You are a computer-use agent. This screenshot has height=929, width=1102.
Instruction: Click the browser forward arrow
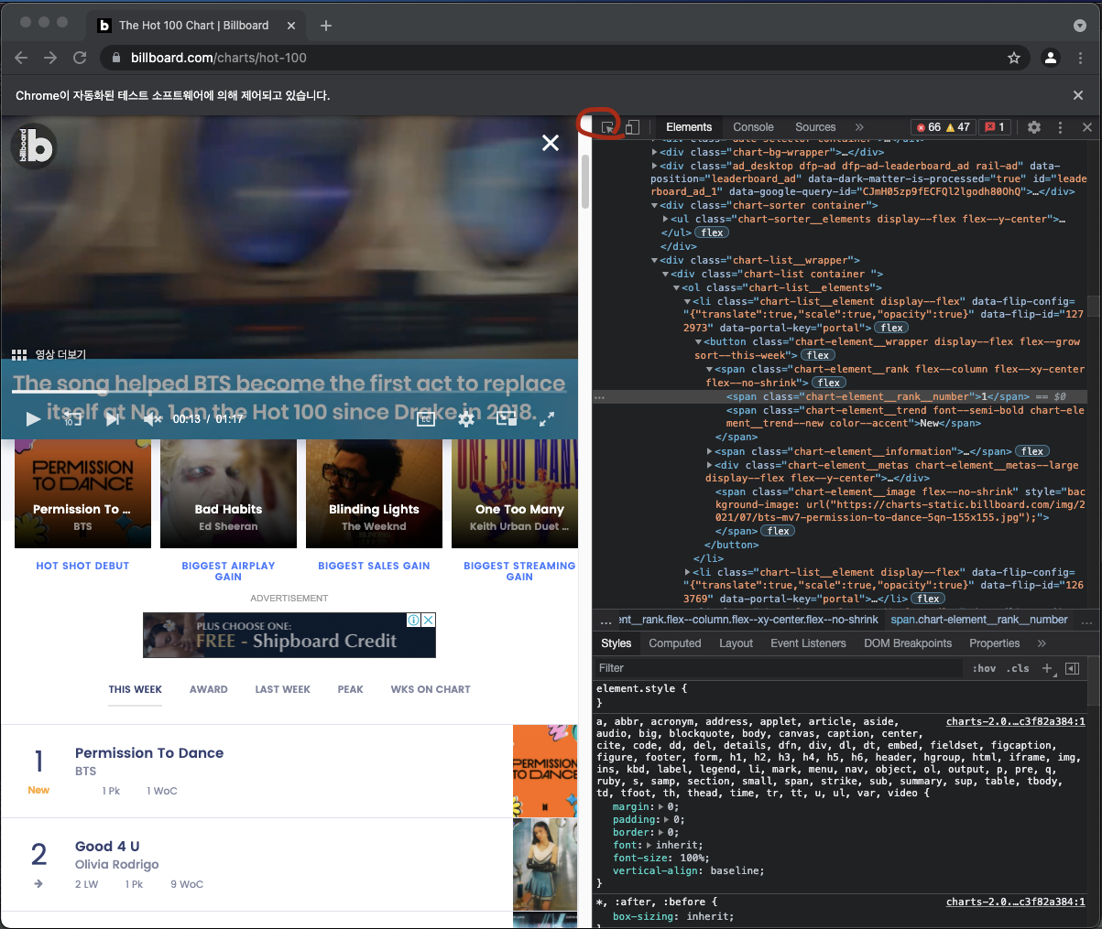coord(50,58)
